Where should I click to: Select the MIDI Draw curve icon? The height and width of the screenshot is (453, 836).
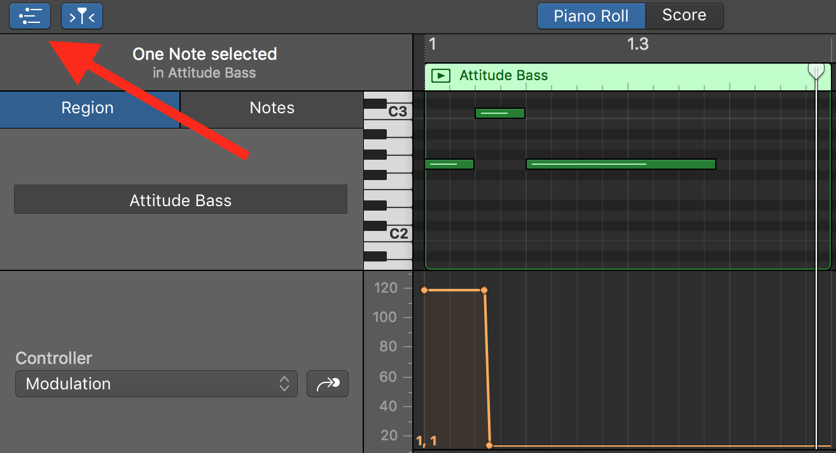coord(327,384)
